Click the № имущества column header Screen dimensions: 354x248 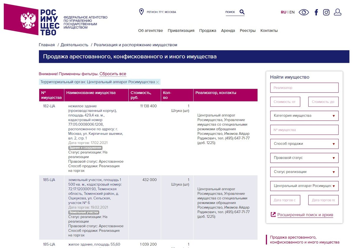[51, 95]
